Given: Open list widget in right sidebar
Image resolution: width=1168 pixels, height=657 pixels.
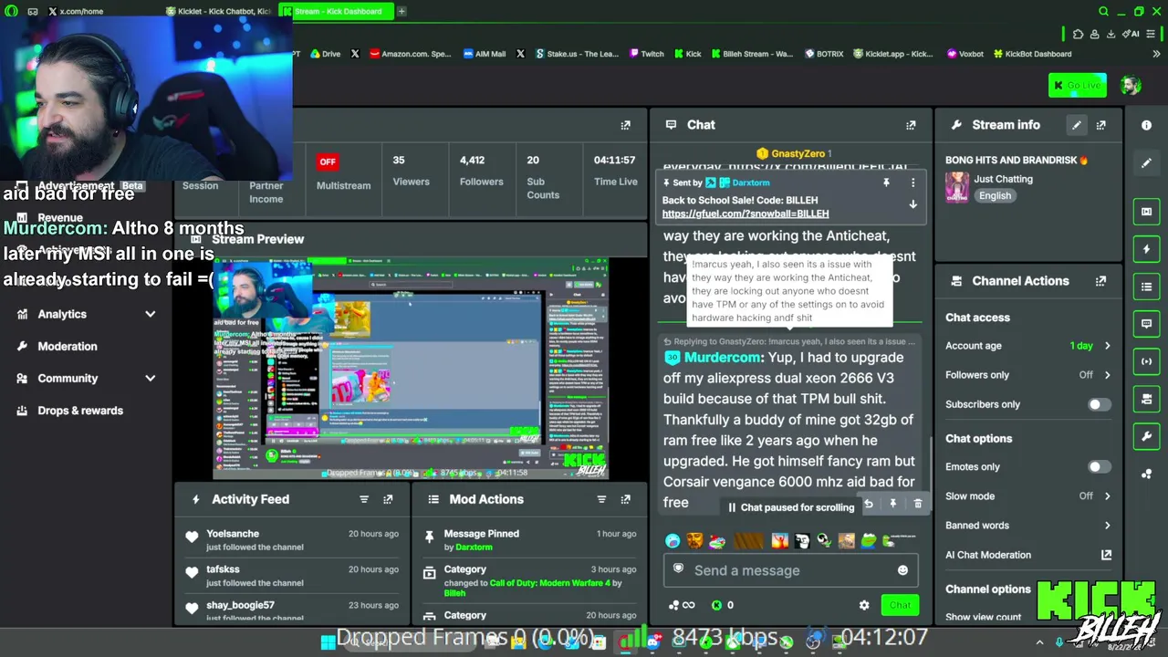Looking at the screenshot, I should [1147, 287].
